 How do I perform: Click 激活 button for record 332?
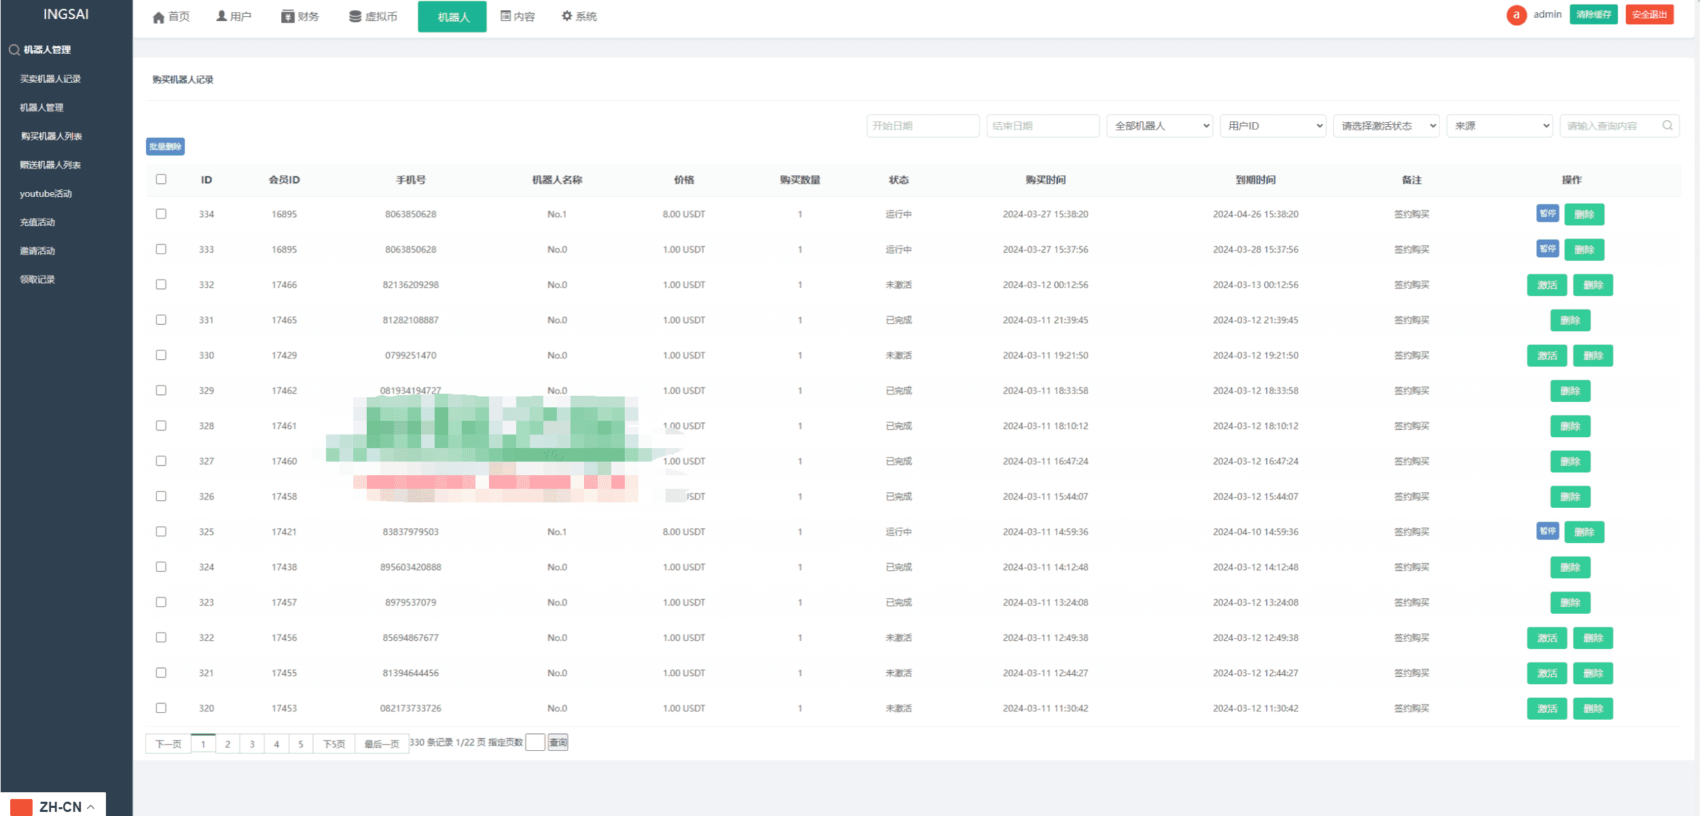1546,285
